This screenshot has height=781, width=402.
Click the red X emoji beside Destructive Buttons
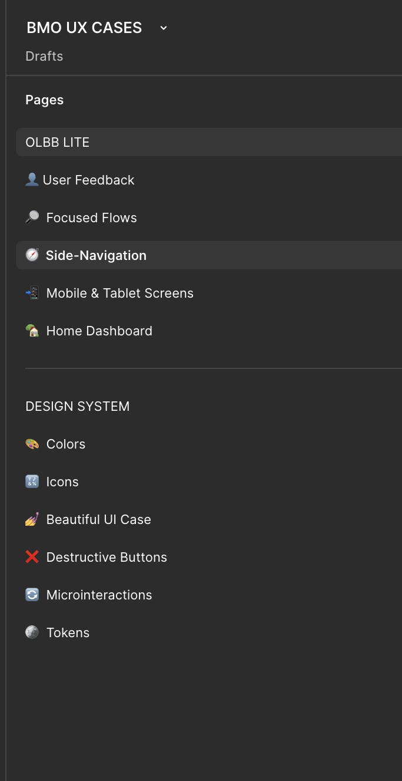point(32,557)
